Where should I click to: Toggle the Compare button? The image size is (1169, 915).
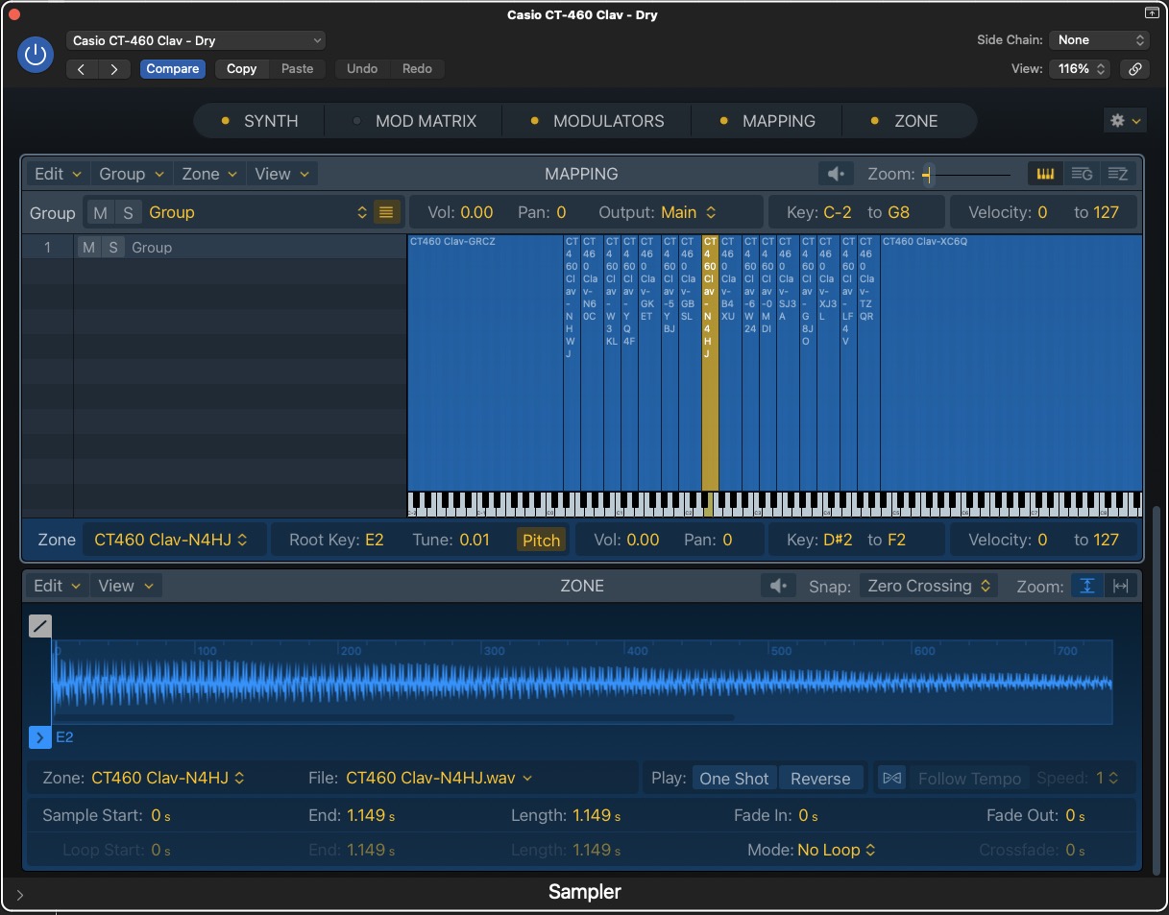click(x=173, y=69)
